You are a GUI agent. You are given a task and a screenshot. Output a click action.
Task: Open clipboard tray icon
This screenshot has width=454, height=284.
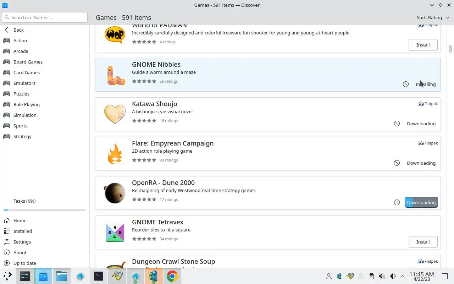point(371,276)
